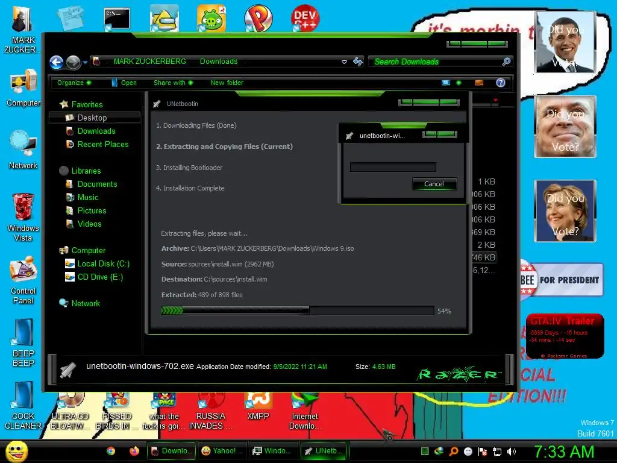Open the Network desktop icon
This screenshot has width=617, height=463.
pos(23,150)
